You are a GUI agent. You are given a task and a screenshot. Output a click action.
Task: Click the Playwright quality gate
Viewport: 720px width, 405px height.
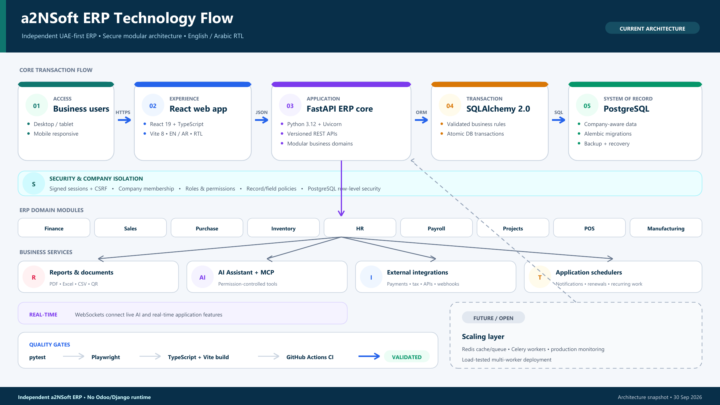[x=106, y=357]
